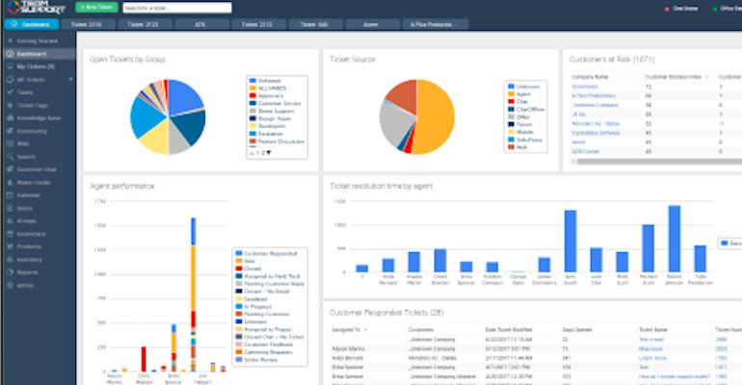Open the Community section
This screenshot has height=385, width=742.
(32, 131)
